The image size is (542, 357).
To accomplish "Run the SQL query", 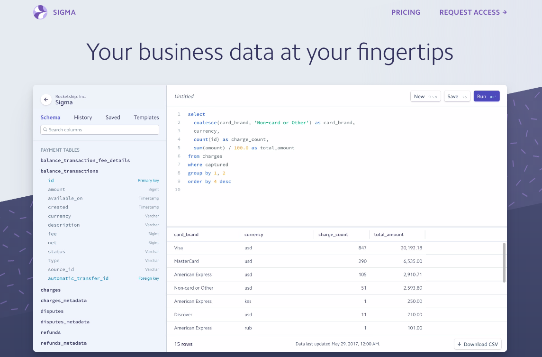I will [486, 97].
